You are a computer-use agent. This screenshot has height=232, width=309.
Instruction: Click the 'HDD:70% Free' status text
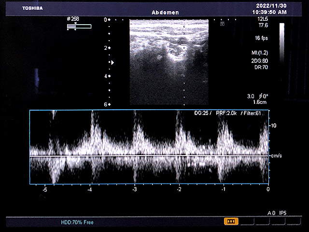coord(77,222)
